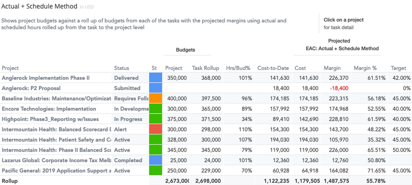The image size is (412, 185).
Task: Open Encore Technologies: Implementation project
Action: pos(49,109)
